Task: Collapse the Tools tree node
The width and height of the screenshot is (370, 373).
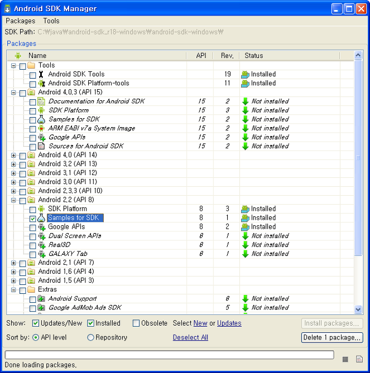Action: click(x=13, y=66)
